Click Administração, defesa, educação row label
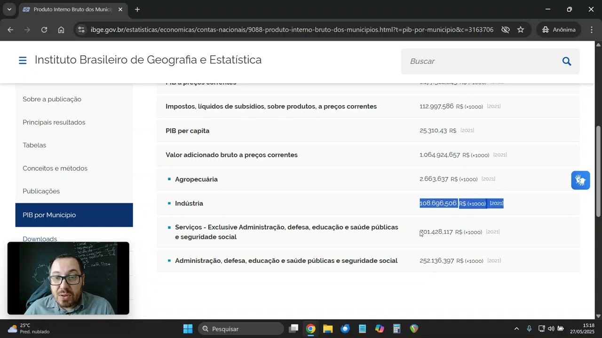 [x=286, y=261]
